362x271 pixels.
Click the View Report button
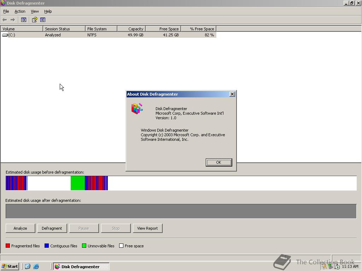[147, 228]
